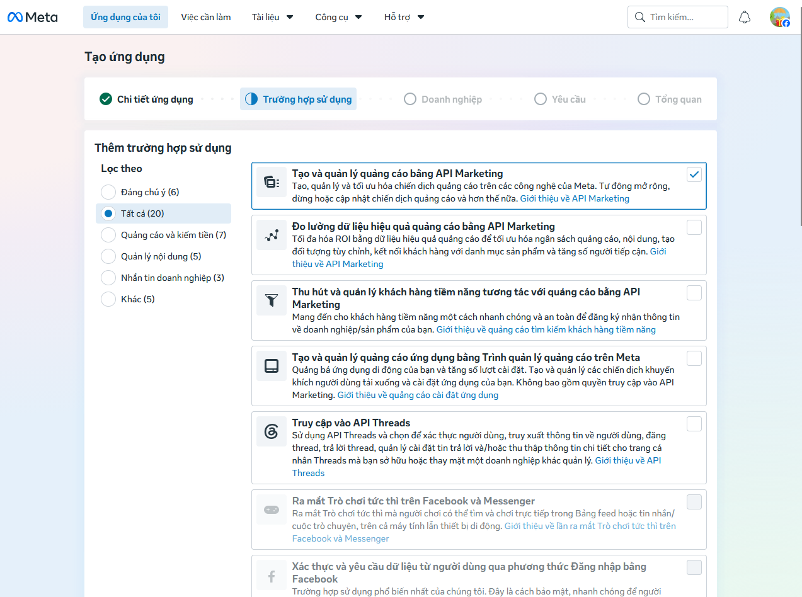
Task: Open Giới thiệu về quảng cáo tìm kiếm khách hàng tiềm năng
Action: coord(546,329)
